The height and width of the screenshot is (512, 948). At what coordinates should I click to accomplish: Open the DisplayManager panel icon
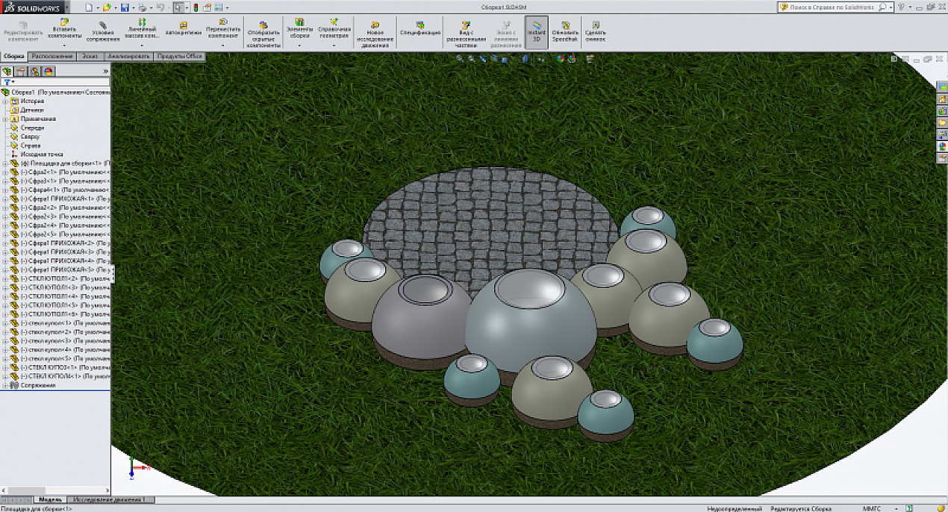coord(48,71)
